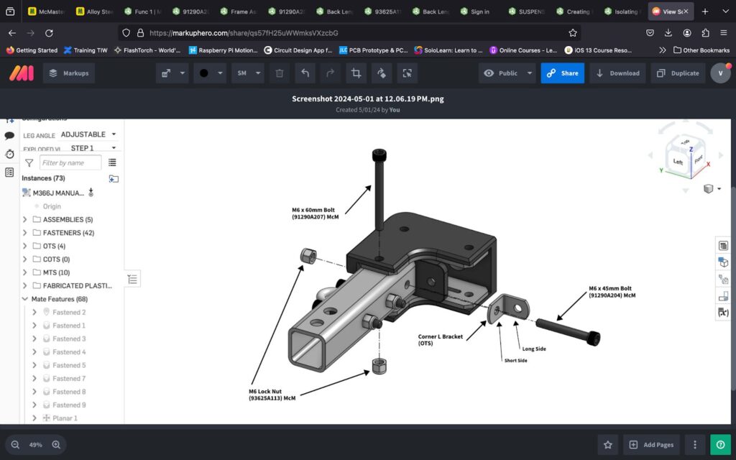This screenshot has height=460, width=736.
Task: Click the star favorite icon
Action: 608,445
